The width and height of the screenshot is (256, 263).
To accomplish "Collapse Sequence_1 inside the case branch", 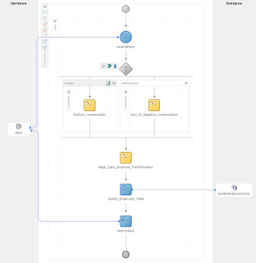I will (x=68, y=91).
